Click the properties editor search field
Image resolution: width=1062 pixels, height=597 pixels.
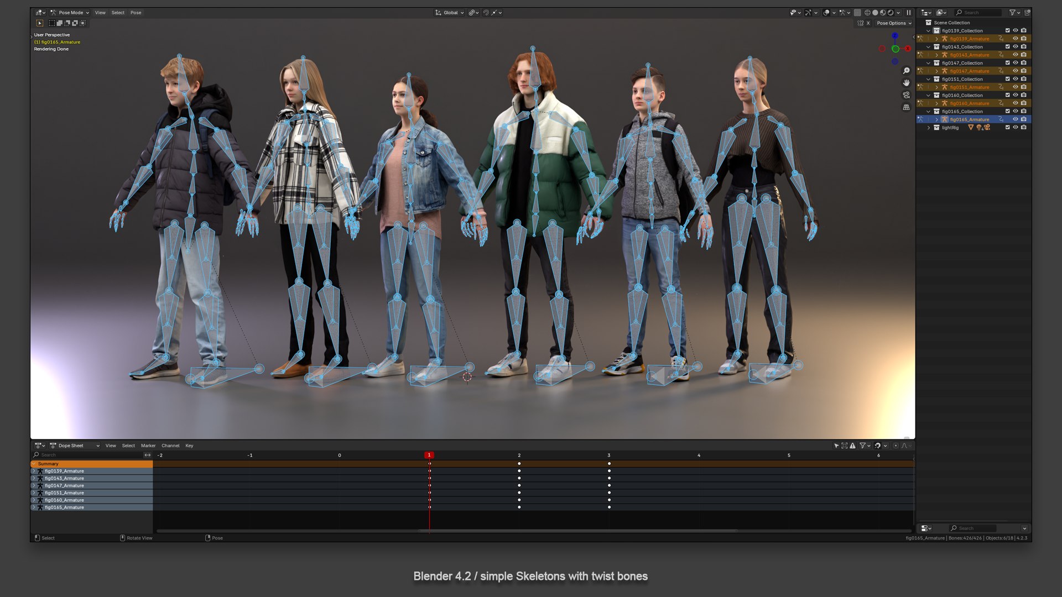point(973,528)
